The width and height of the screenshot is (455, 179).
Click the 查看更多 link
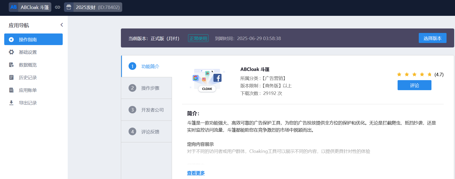tap(196, 173)
